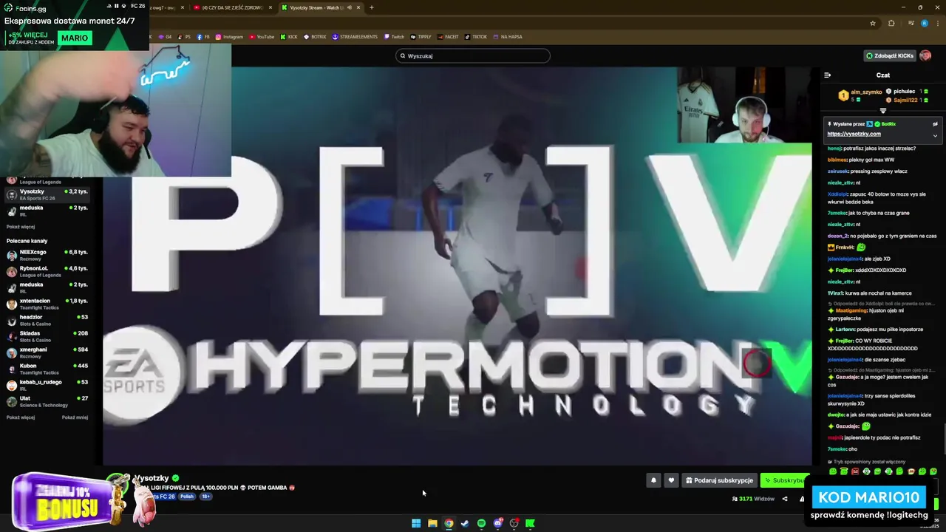Image resolution: width=946 pixels, height=532 pixels.
Task: Focus the Wyszukaj search field
Action: coord(473,55)
